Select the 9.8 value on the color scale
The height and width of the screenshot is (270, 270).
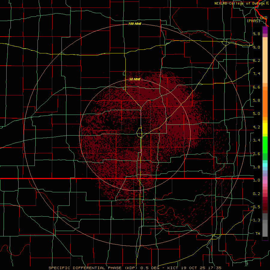click(256, 34)
